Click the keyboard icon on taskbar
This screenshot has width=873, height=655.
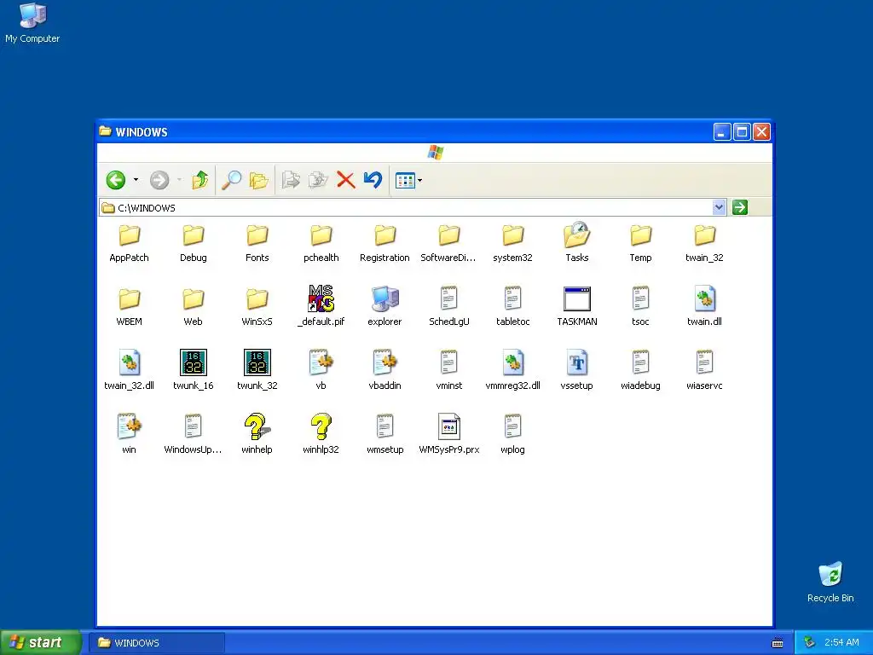click(778, 643)
